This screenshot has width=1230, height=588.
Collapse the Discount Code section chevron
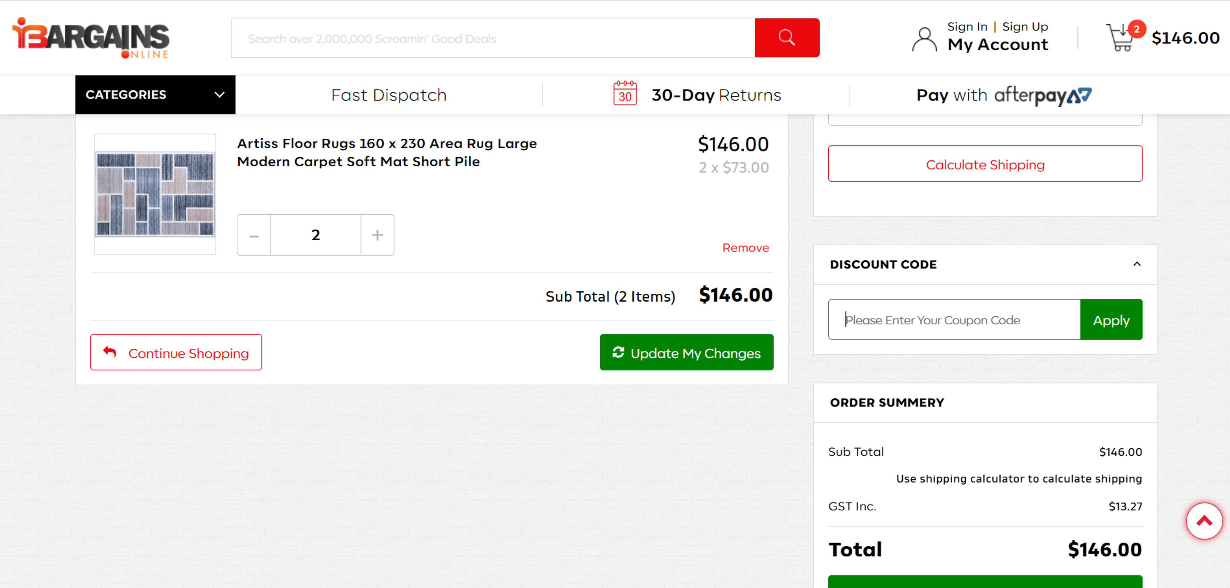[x=1137, y=264]
